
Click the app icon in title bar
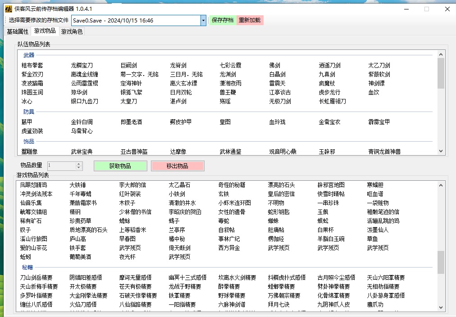9,9
